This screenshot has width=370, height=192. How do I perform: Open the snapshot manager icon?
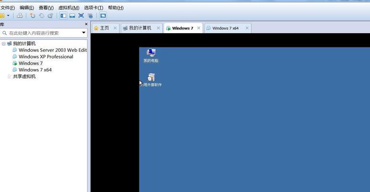point(50,16)
